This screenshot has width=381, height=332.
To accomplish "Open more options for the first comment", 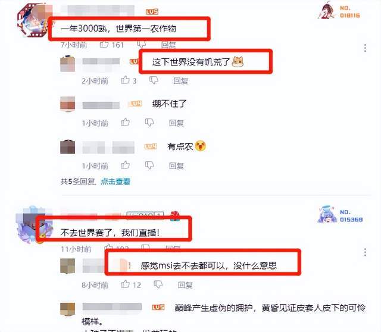I will (x=365, y=48).
